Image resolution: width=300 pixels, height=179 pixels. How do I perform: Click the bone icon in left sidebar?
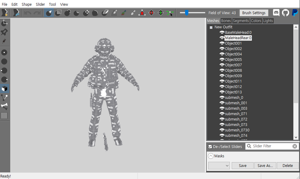(x=5, y=106)
